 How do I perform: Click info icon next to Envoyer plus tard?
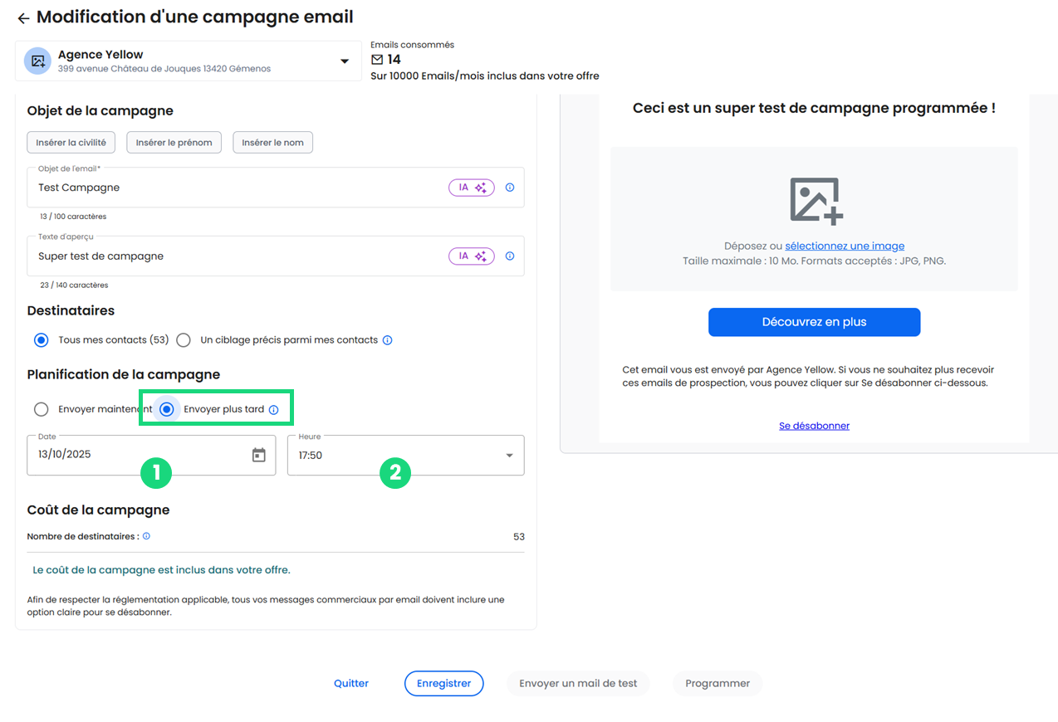(273, 410)
